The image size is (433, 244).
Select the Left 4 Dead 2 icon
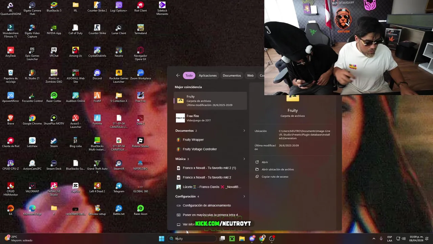coord(97,188)
